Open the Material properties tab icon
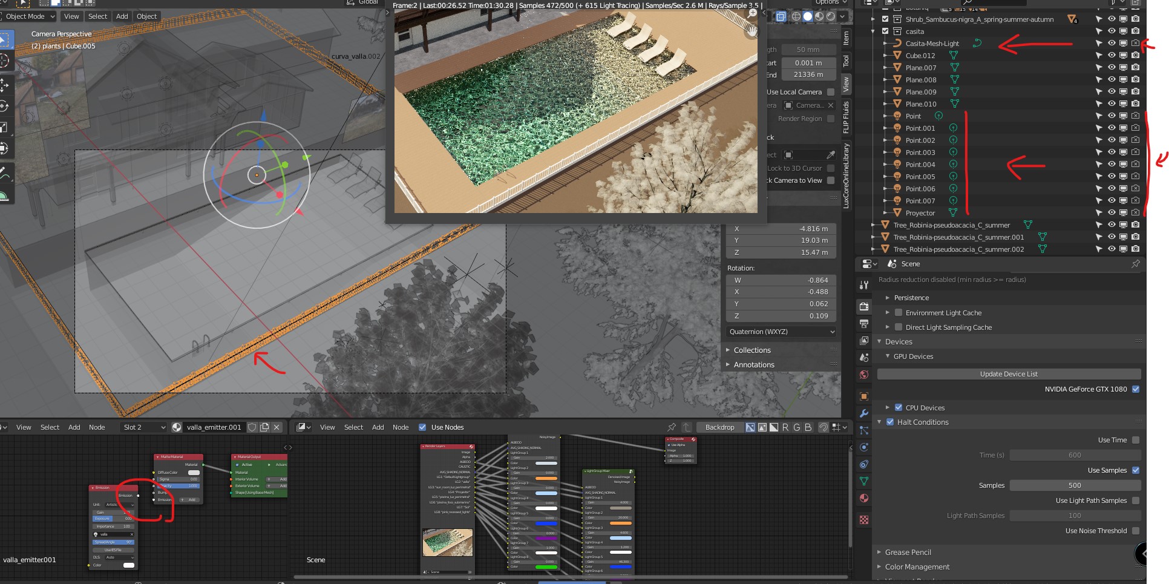 (x=864, y=498)
